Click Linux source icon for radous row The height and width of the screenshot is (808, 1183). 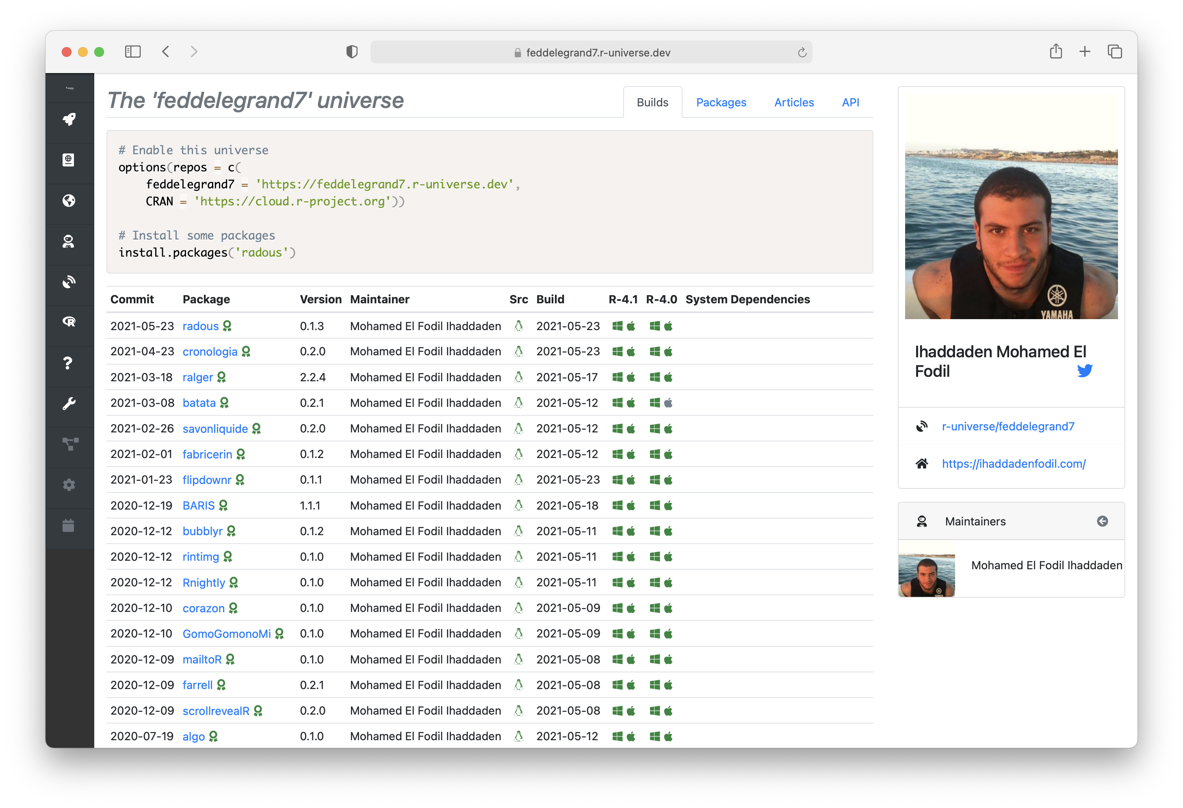click(518, 326)
